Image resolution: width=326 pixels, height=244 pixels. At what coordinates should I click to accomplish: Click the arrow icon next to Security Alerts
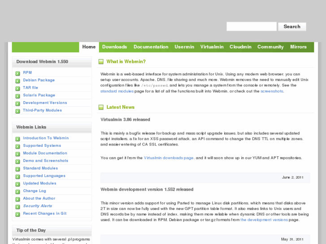pos(17,207)
